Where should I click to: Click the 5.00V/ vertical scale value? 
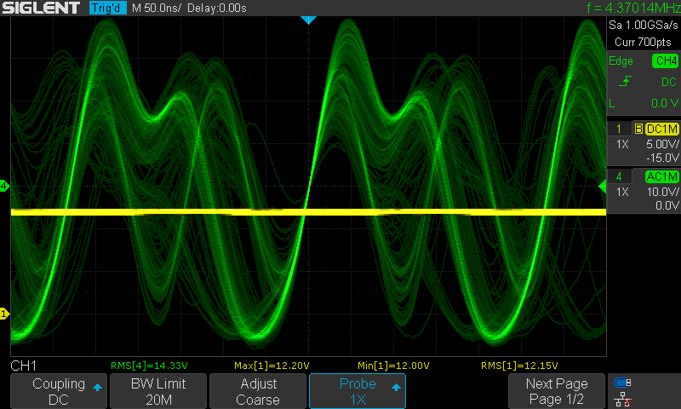tap(662, 144)
